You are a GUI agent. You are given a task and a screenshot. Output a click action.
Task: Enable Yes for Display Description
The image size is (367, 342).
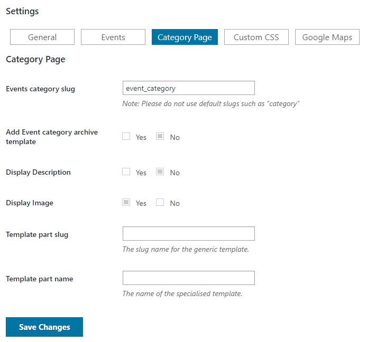[126, 172]
